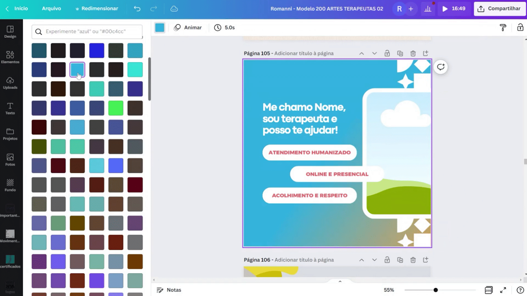Open the Uploads panel
The image size is (527, 296).
[10, 83]
